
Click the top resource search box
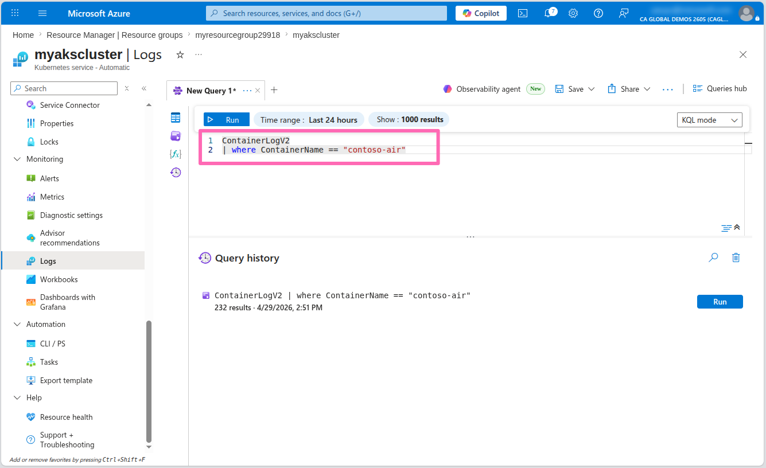click(x=326, y=13)
